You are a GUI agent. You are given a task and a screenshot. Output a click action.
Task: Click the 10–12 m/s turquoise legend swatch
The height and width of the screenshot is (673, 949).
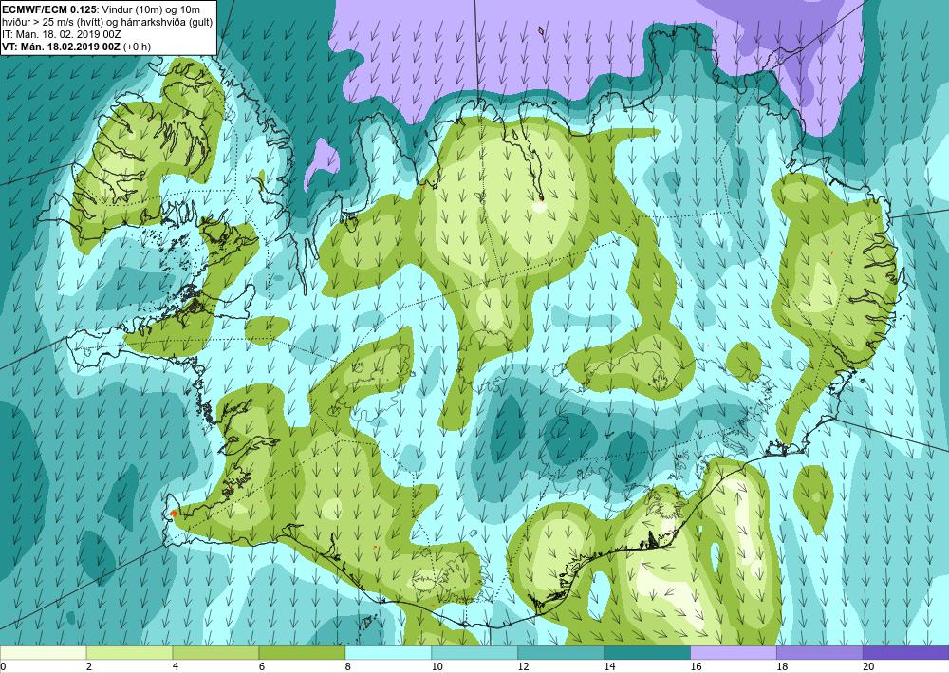474,652
